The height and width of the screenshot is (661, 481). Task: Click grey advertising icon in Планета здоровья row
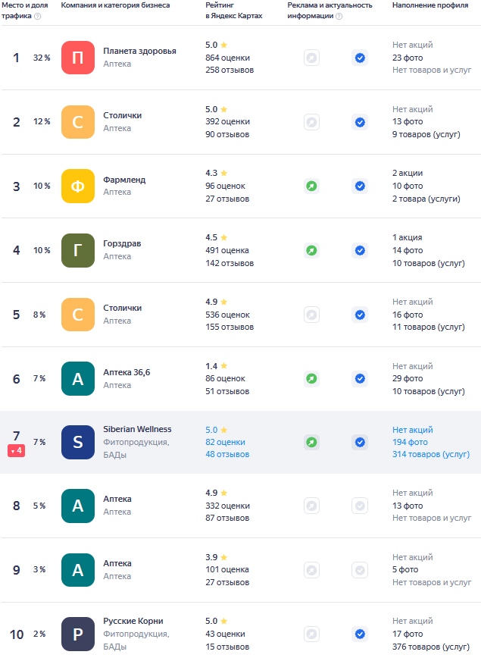point(311,58)
